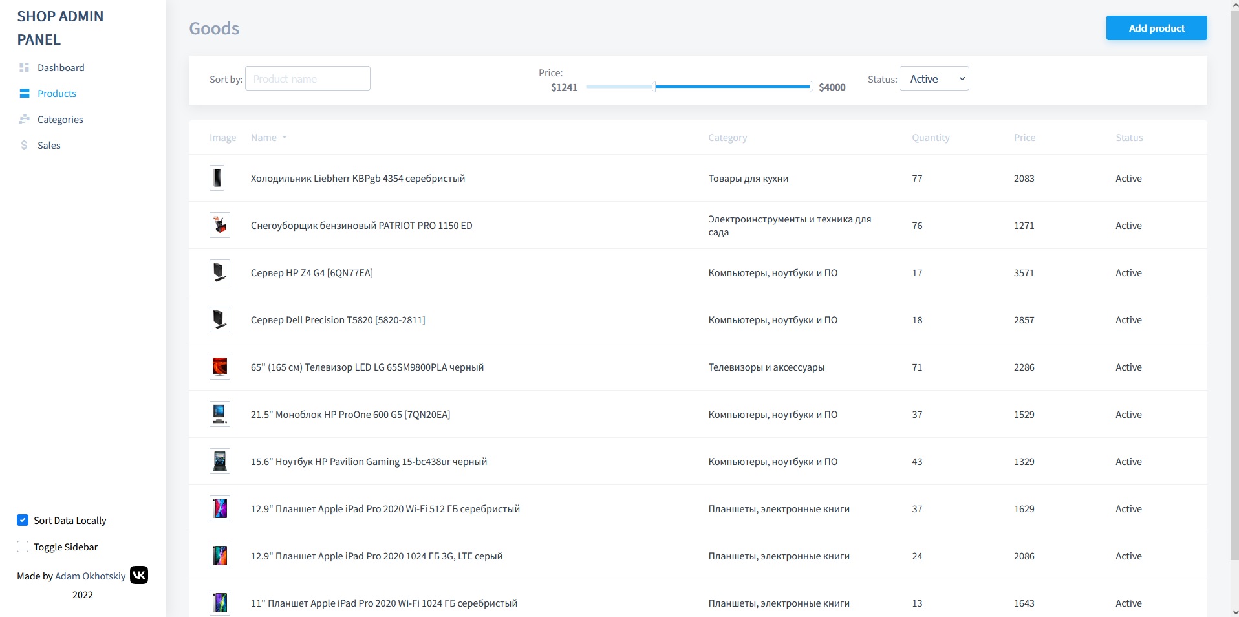Click Товары для кухни category cell
1239x617 pixels.
pos(748,179)
